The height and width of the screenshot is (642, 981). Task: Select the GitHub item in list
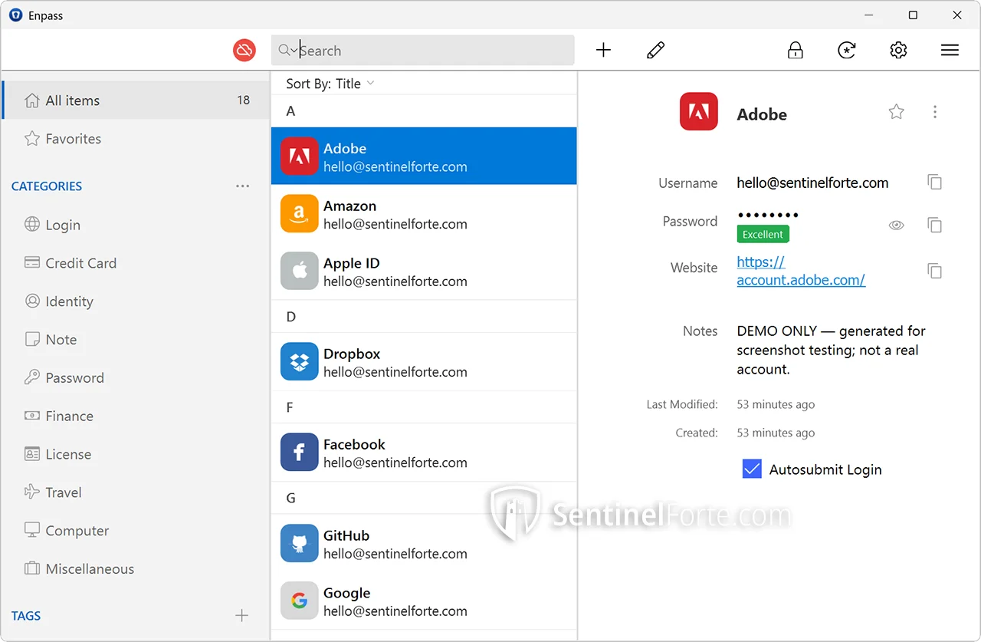(x=424, y=544)
